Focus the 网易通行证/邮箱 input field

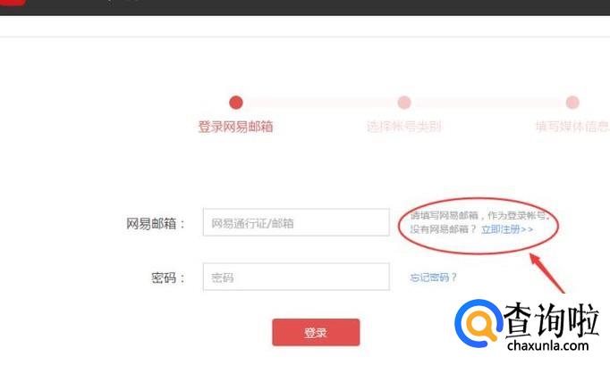tap(296, 222)
